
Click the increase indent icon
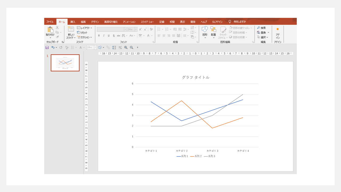[x=180, y=29]
